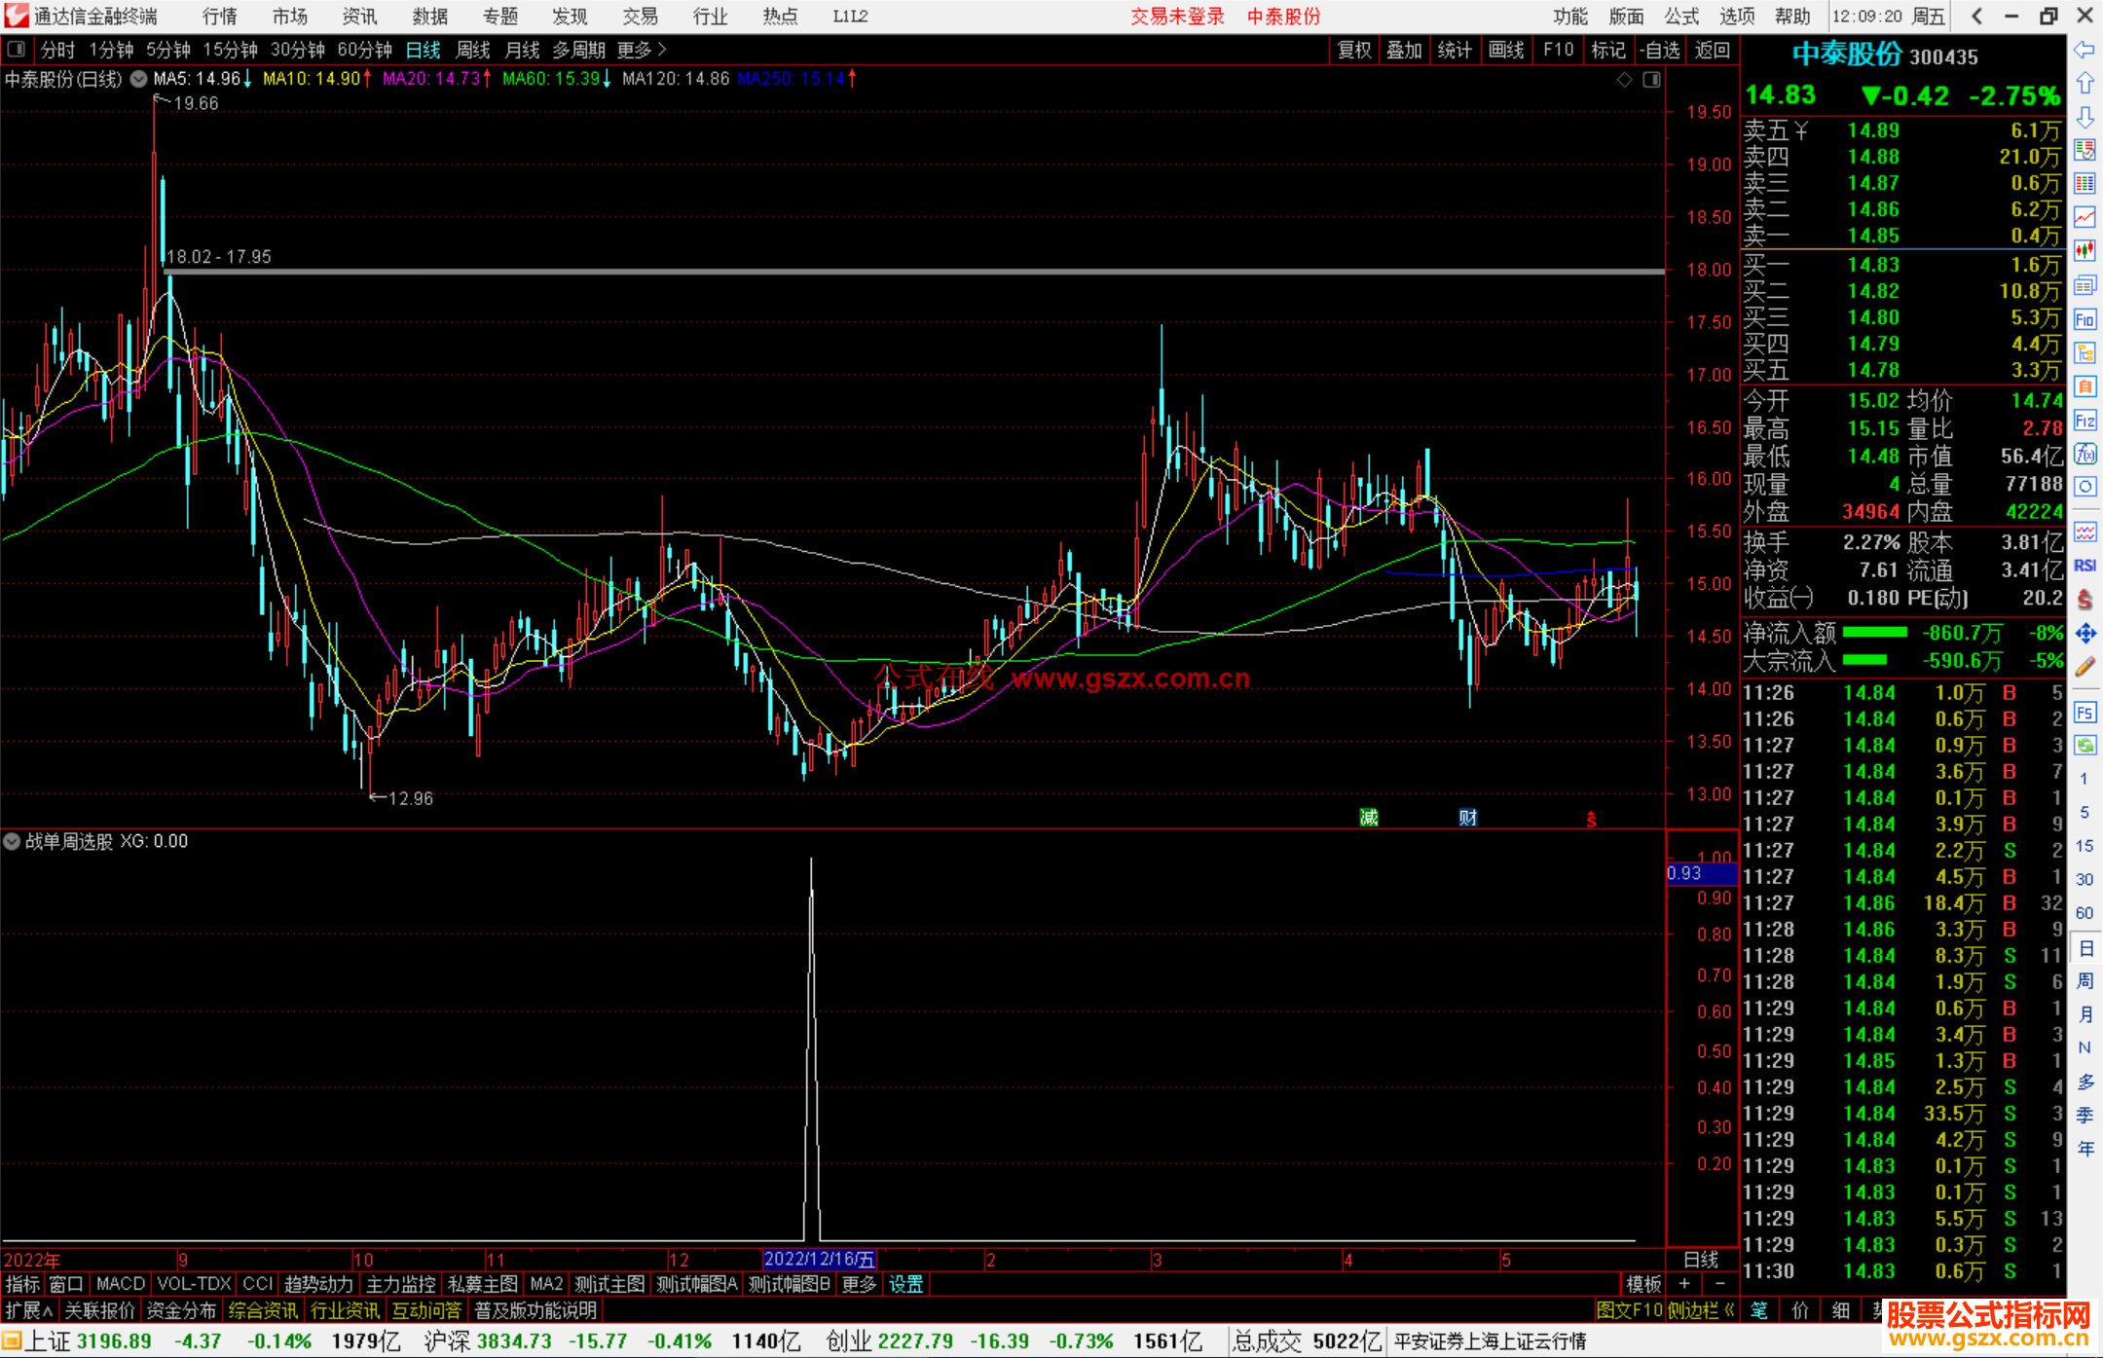Select the MACD indicator tab
The width and height of the screenshot is (2103, 1358).
pos(120,1284)
